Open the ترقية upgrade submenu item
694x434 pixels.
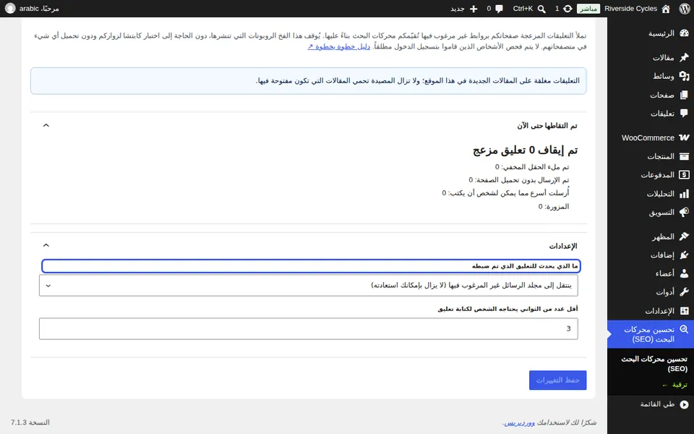[x=675, y=385]
